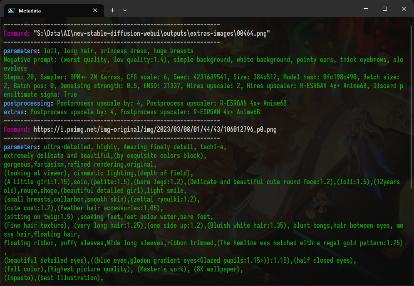Click the 'cinematic lighting' text
The image size is (414, 286).
pos(104,173)
